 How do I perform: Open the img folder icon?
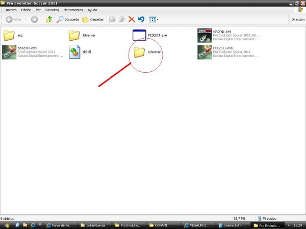point(9,36)
